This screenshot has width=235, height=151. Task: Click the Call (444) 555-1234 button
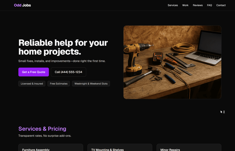[68, 72]
